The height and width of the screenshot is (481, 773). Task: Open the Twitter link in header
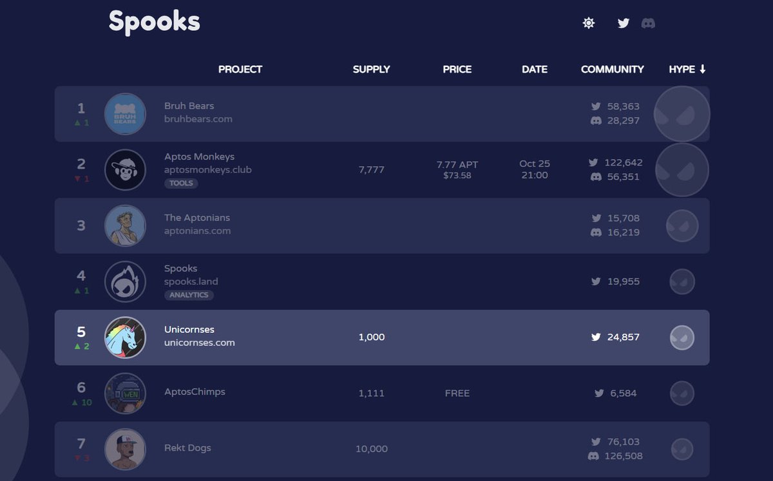624,23
